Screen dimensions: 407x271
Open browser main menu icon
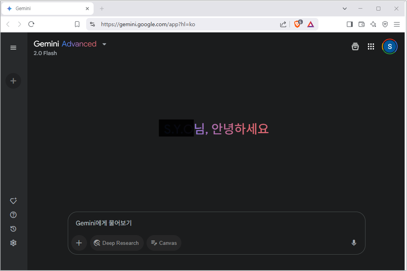point(396,24)
